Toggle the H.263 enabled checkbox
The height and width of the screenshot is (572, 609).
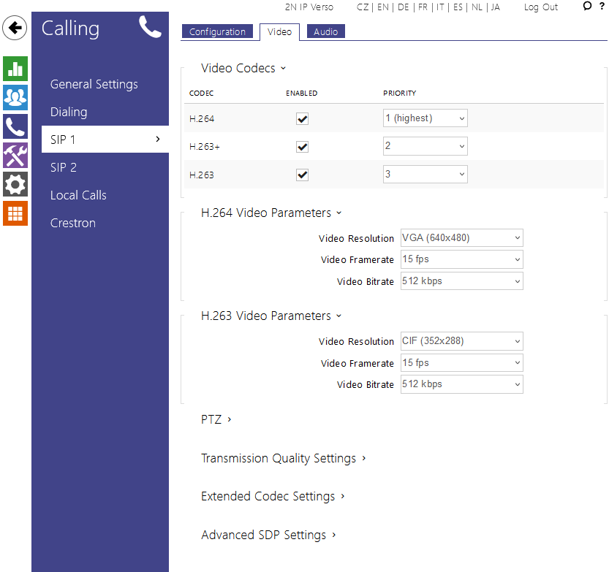302,175
